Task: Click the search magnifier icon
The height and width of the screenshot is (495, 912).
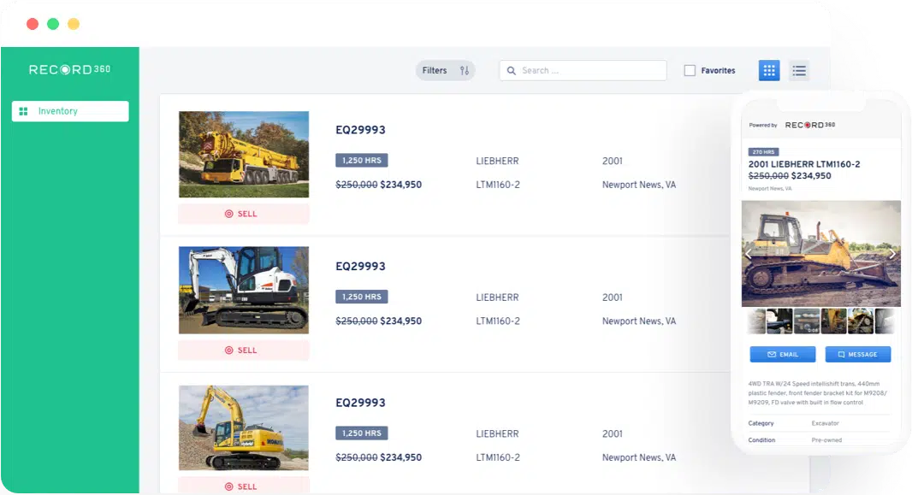Action: (512, 71)
